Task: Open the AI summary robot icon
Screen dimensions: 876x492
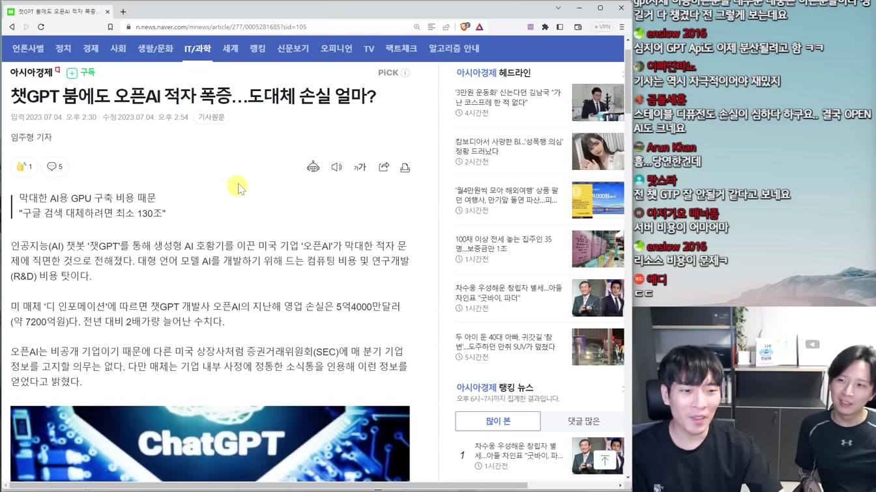Action: 313,167
